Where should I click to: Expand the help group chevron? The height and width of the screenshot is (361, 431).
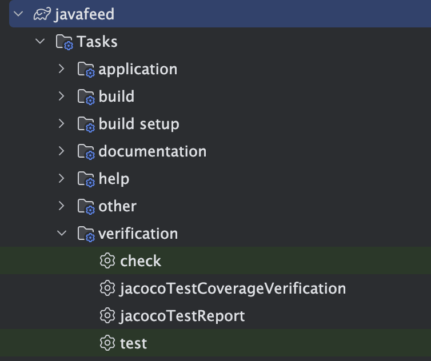click(62, 179)
